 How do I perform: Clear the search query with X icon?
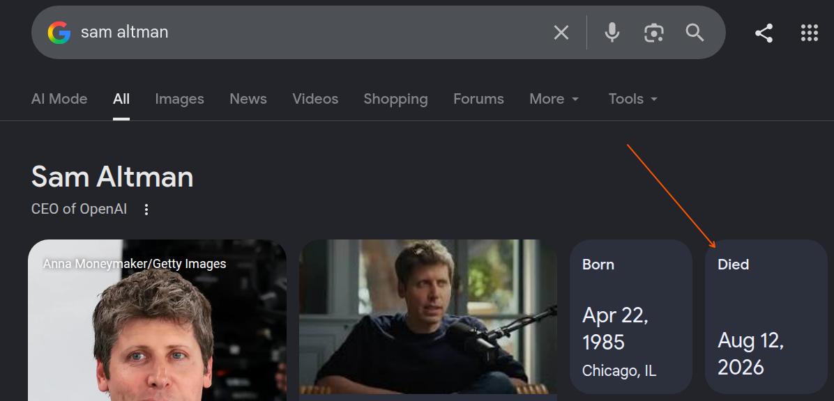click(561, 33)
